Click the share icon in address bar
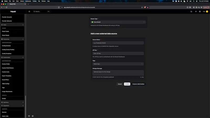The width and height of the screenshot is (210, 118). [x=142, y=7]
